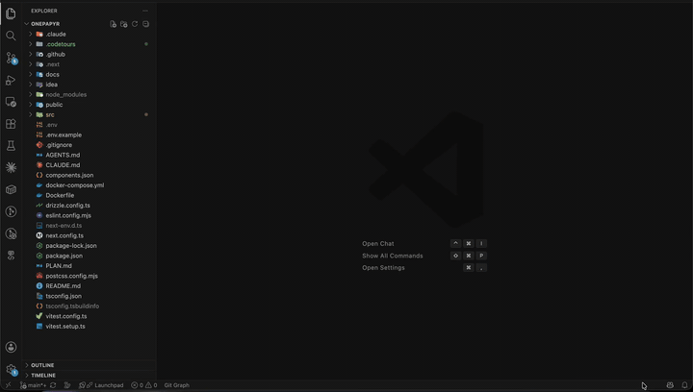The image size is (693, 392).
Task: Click the New File icon in explorer header
Action: [114, 24]
